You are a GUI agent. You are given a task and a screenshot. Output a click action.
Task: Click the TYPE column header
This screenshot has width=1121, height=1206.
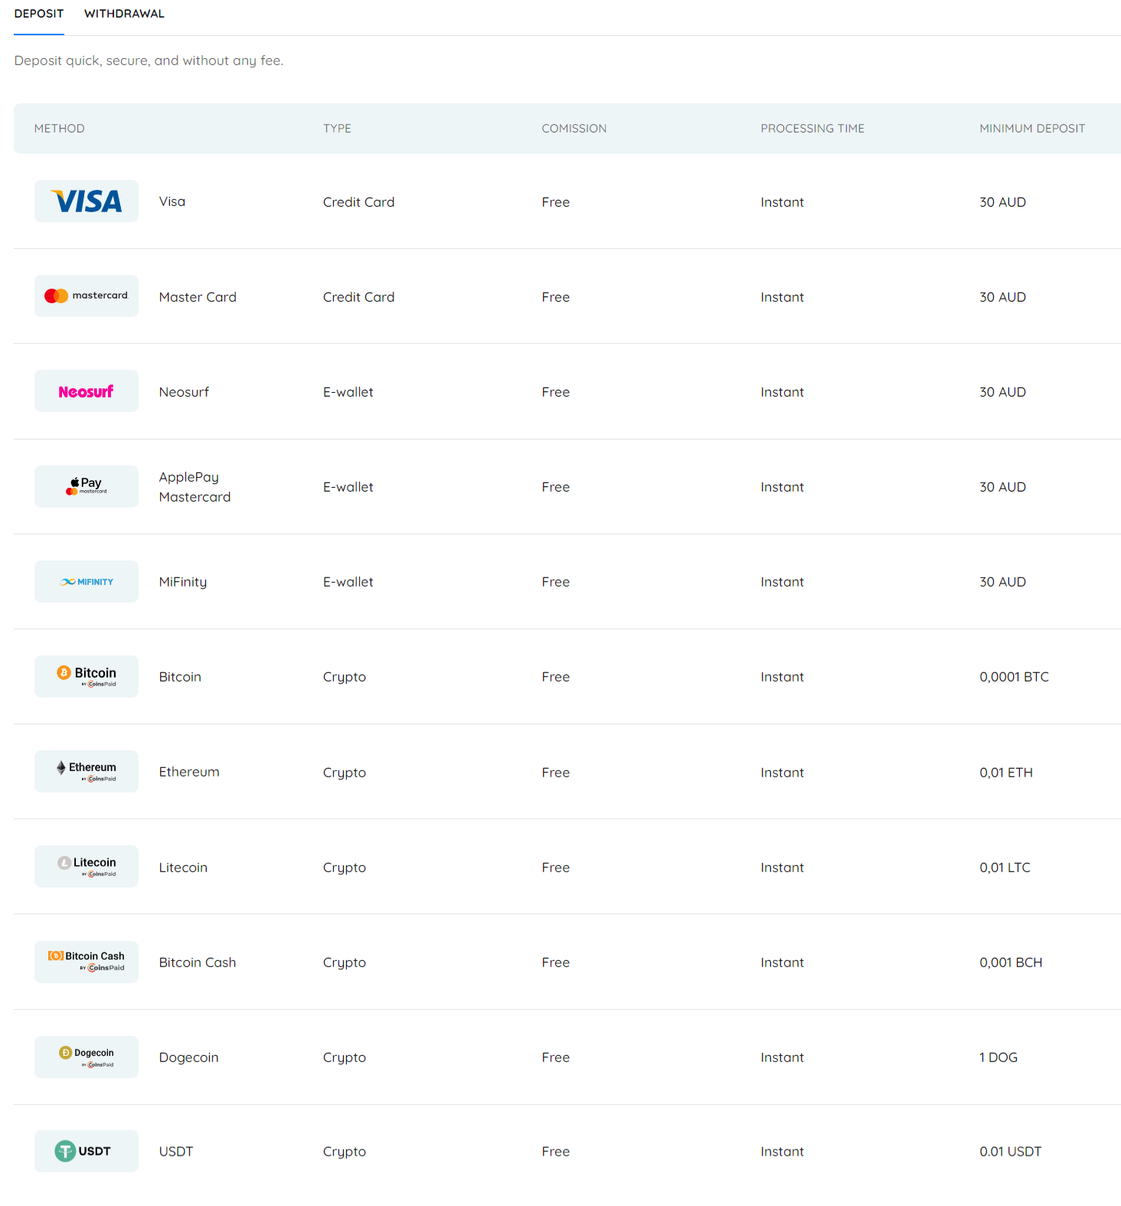coord(337,129)
